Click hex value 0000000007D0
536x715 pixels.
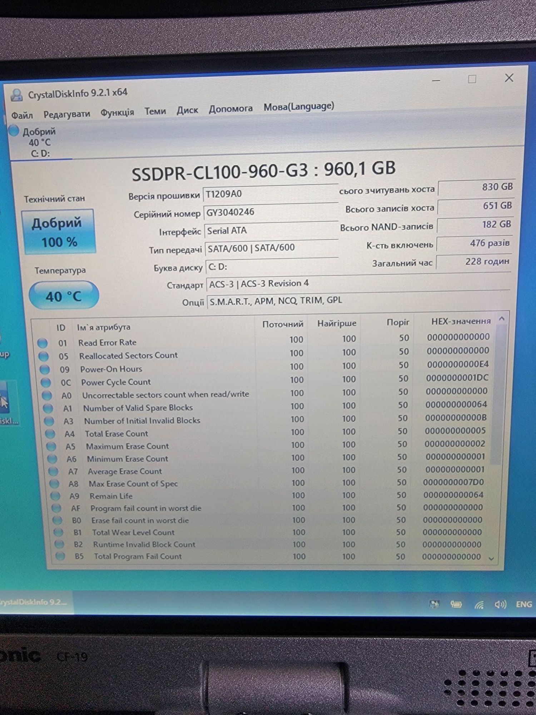coord(453,482)
